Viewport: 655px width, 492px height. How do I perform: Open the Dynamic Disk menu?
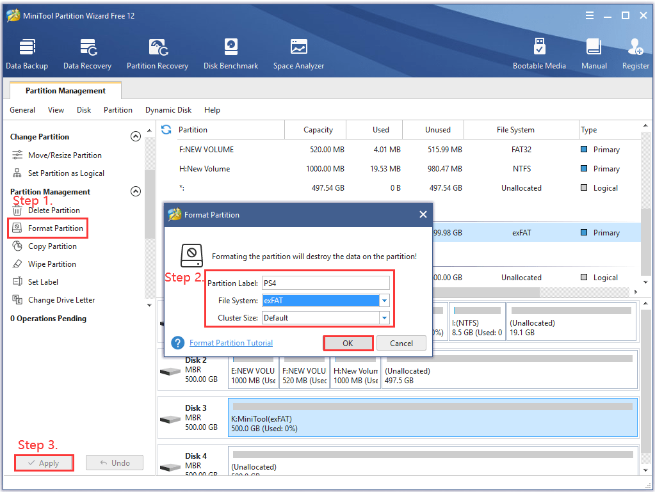(168, 110)
